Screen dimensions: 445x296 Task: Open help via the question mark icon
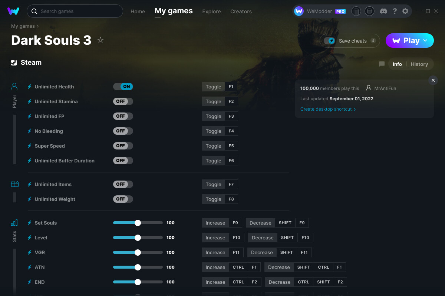pyautogui.click(x=395, y=11)
